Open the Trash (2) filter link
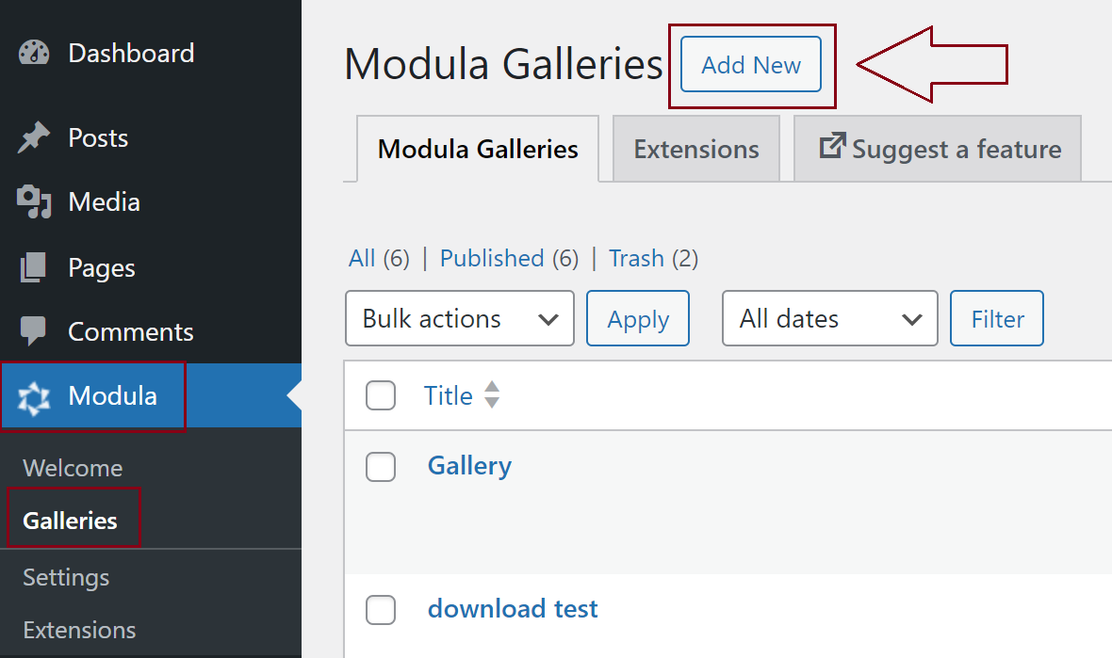 [636, 258]
